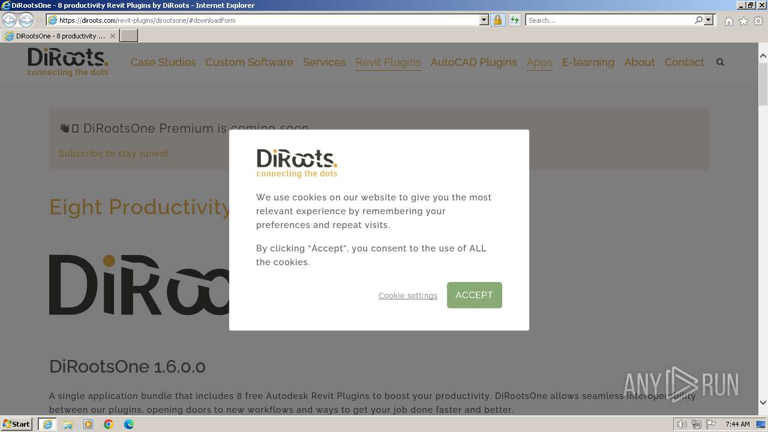
Task: Click the security lock icon
Action: point(497,20)
